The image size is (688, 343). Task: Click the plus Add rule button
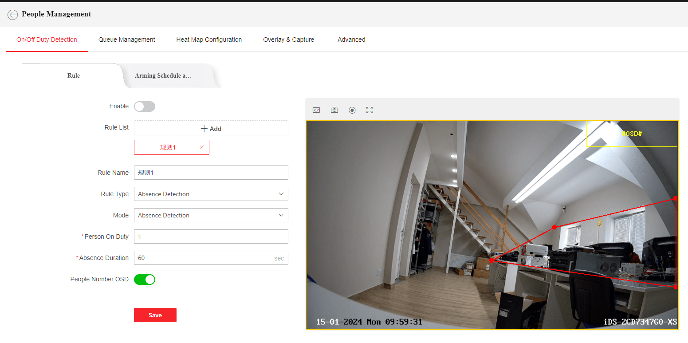(x=211, y=128)
